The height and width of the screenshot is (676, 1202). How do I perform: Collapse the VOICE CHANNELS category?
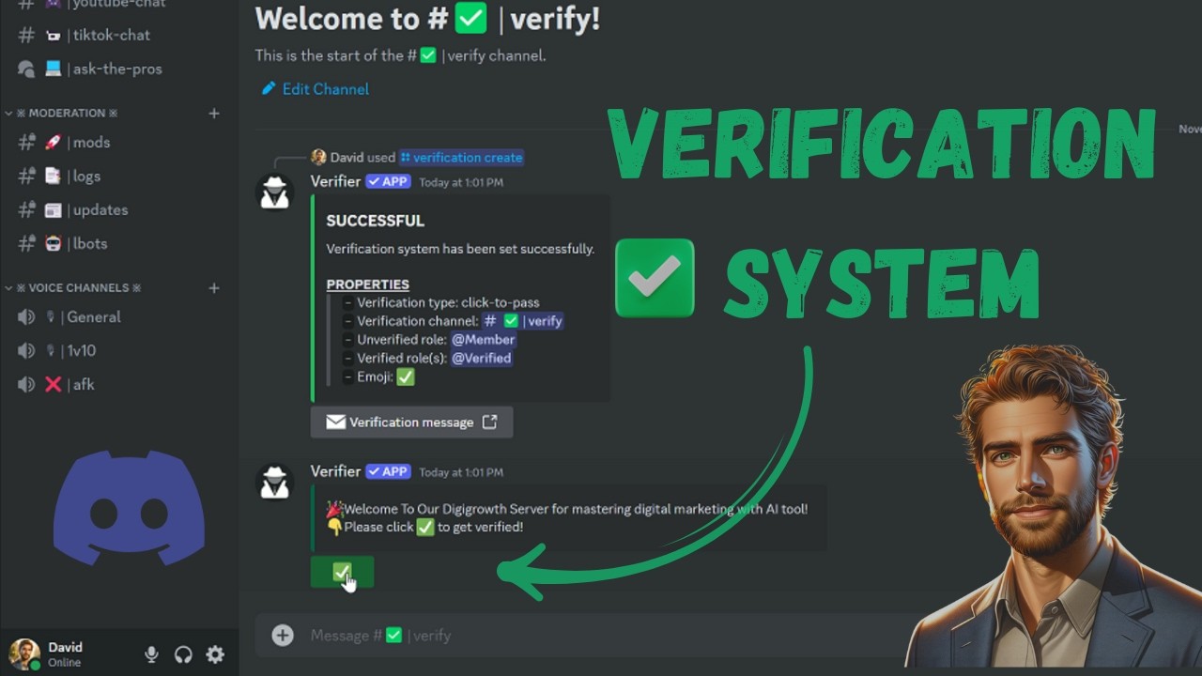73,287
